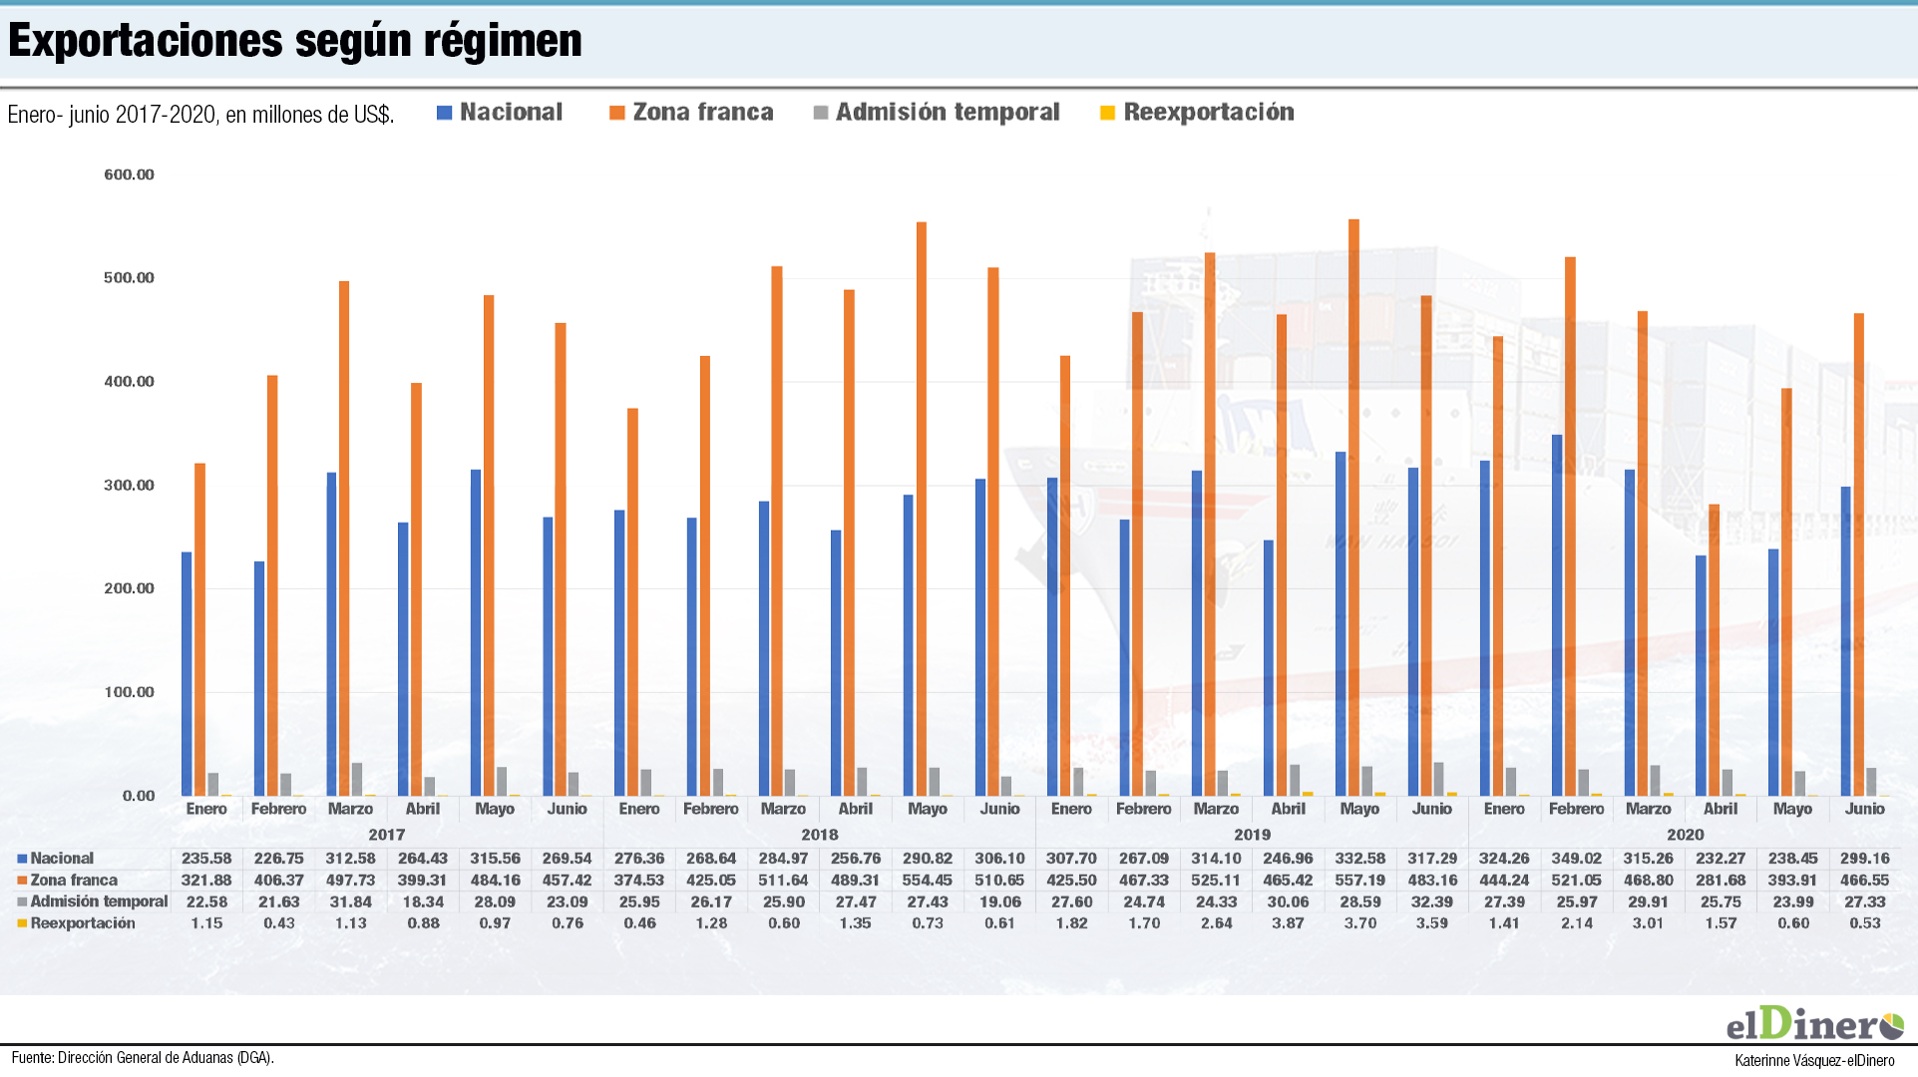Click the orange Zona franca legend square
Screen dimensions: 1918x1077
tap(617, 113)
